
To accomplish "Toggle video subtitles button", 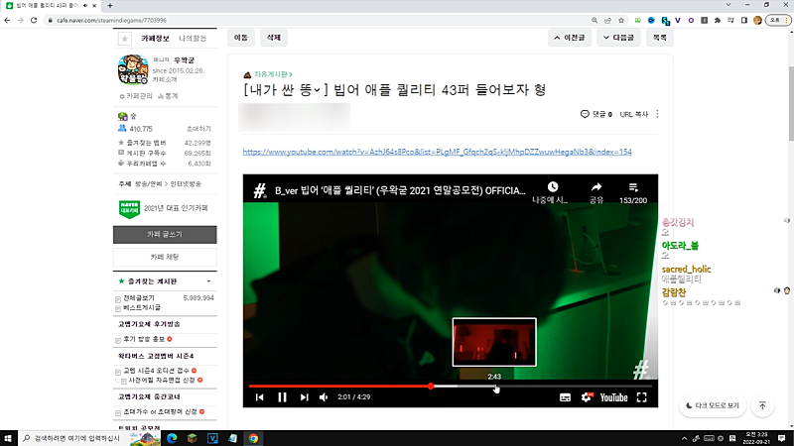I will click(x=565, y=397).
